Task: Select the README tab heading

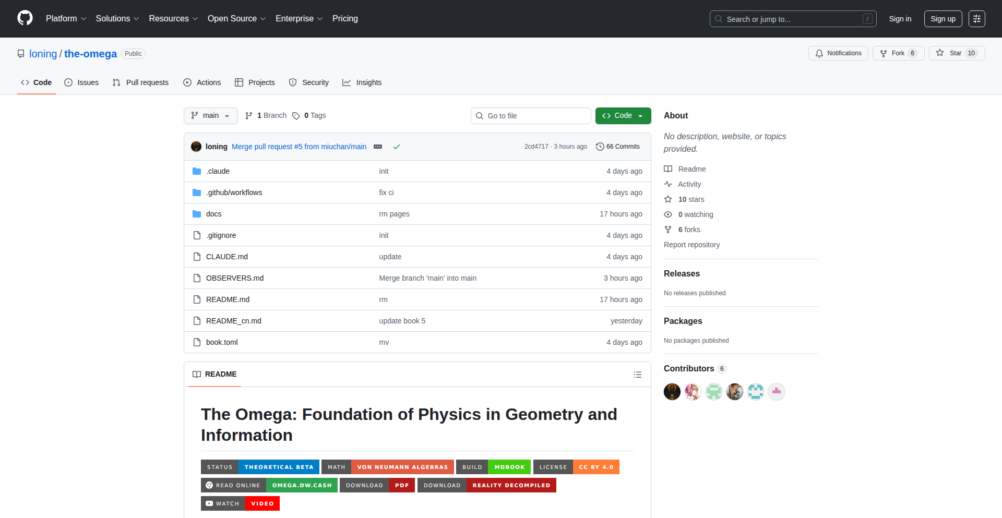Action: [214, 375]
